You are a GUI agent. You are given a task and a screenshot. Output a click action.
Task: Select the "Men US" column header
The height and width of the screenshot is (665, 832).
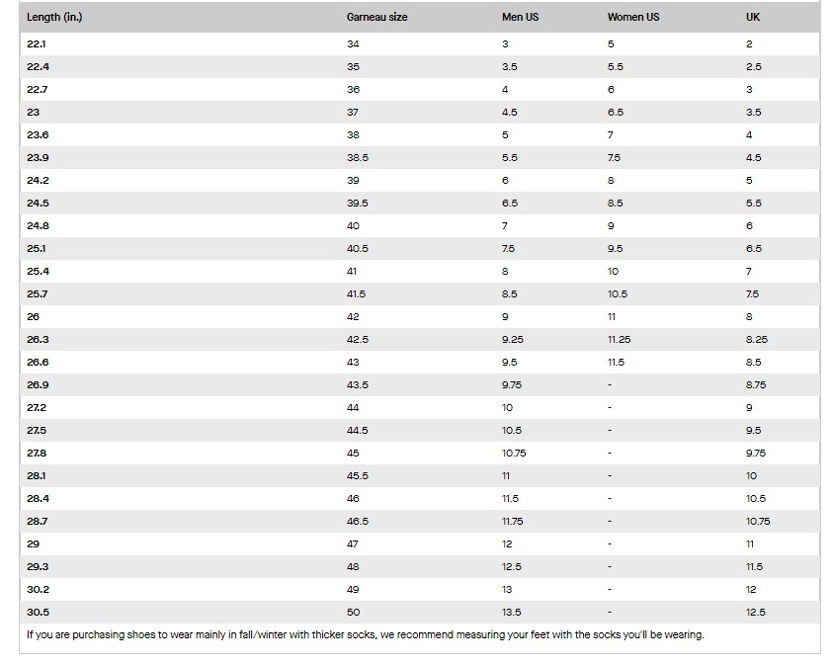click(520, 18)
